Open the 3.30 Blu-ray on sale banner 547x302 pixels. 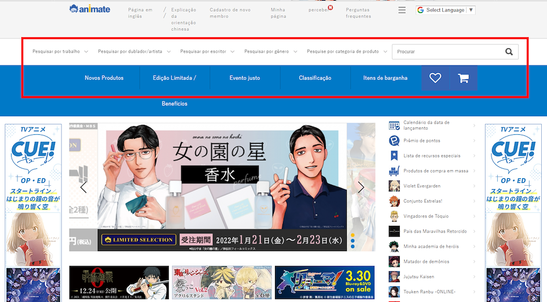point(324,282)
